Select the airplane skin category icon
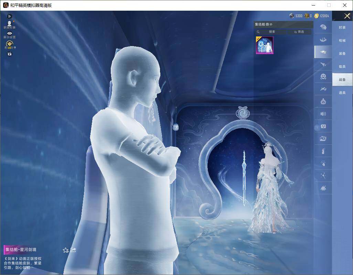This screenshot has width=353, height=275. pos(323,65)
